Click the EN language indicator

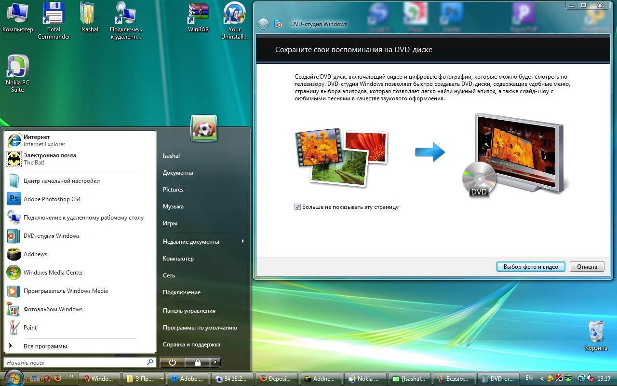pyautogui.click(x=529, y=378)
